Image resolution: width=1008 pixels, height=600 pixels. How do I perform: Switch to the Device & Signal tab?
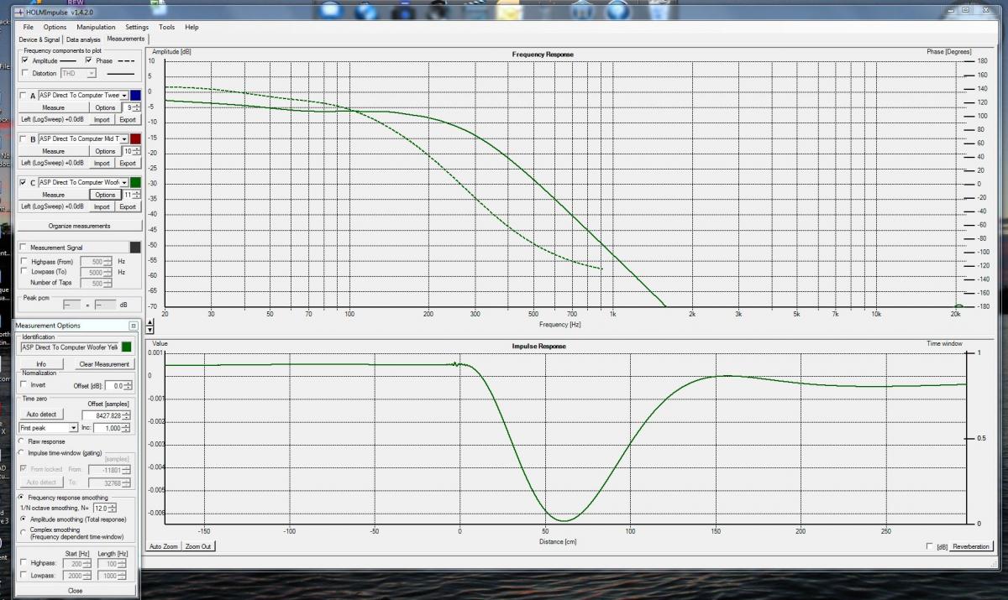[x=39, y=39]
